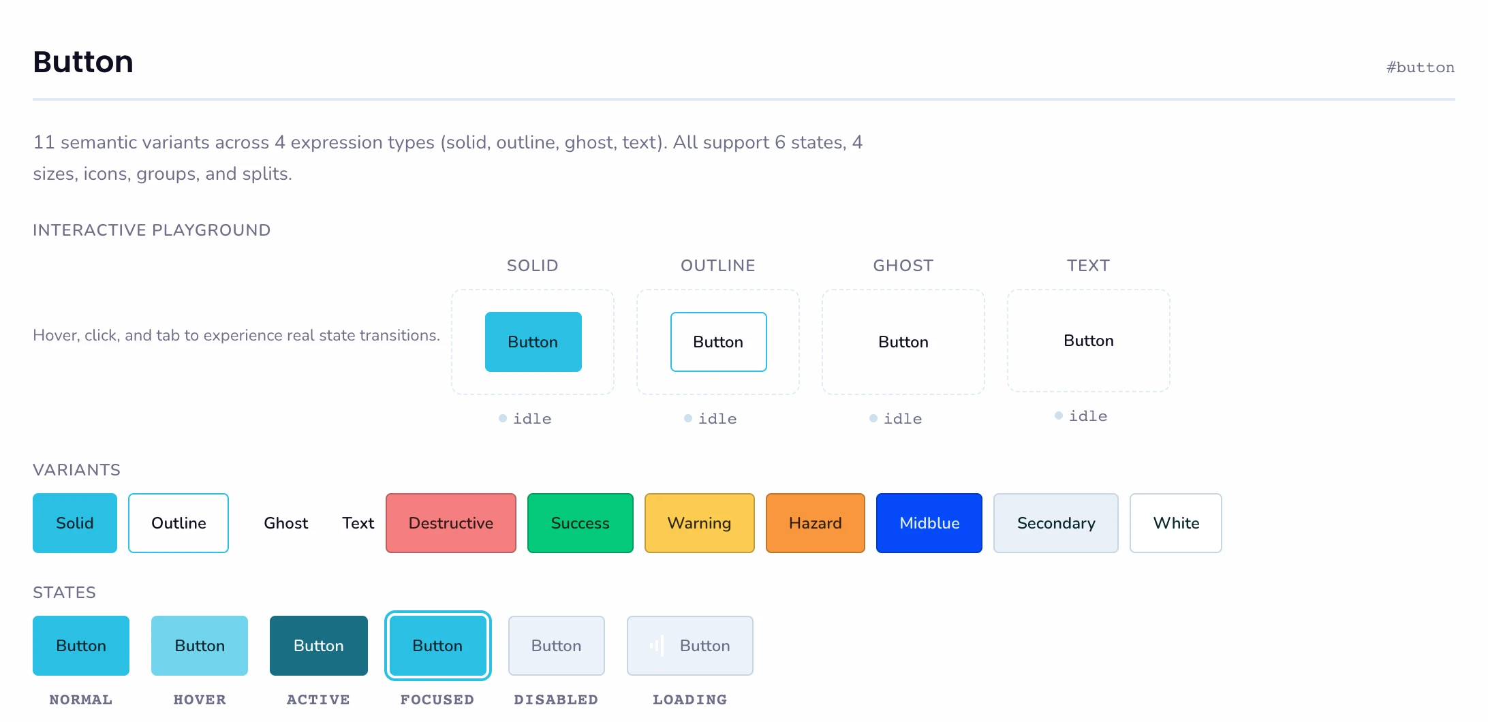
Task: Click the solid playground Button
Action: click(533, 342)
